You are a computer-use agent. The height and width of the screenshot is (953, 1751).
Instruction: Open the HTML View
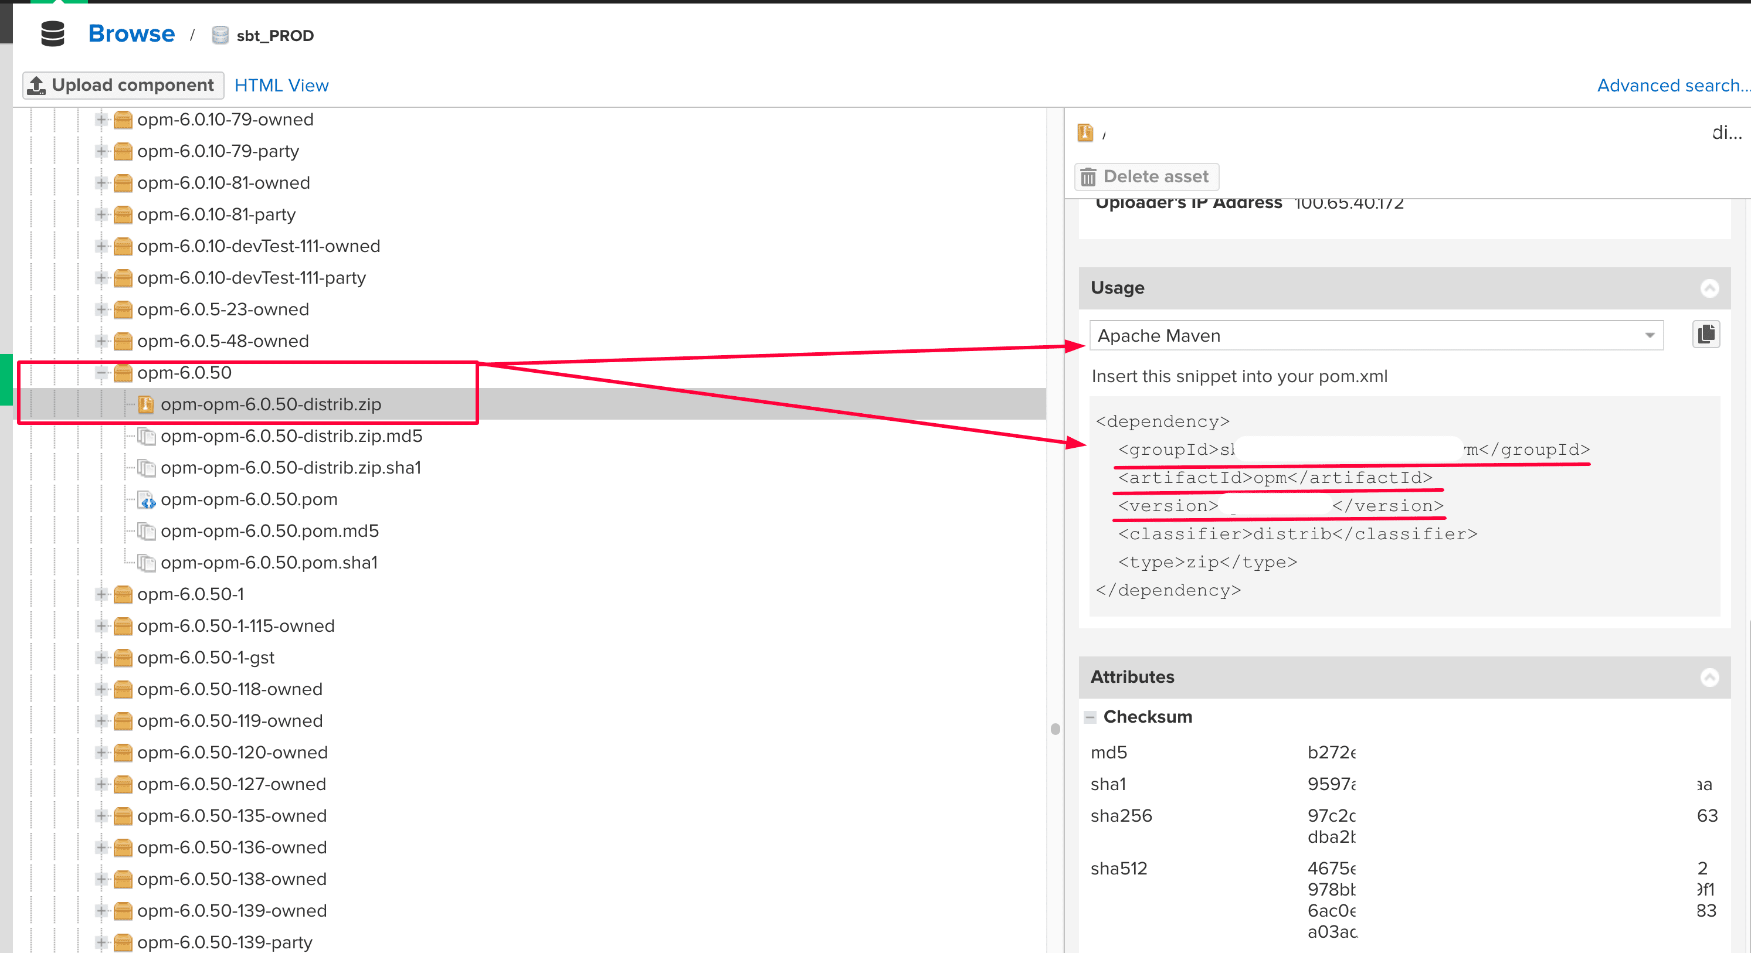pos(281,86)
